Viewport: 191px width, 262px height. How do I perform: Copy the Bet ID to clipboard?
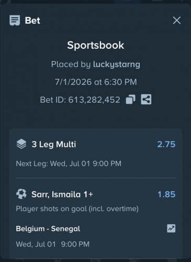(130, 100)
